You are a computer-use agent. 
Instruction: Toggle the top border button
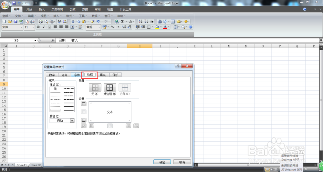tap(84, 104)
